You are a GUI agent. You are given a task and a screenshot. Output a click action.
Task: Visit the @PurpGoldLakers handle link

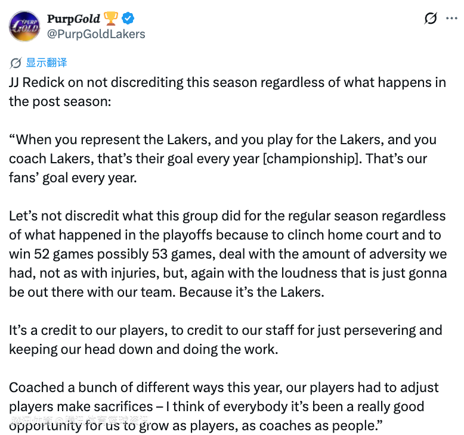click(95, 34)
